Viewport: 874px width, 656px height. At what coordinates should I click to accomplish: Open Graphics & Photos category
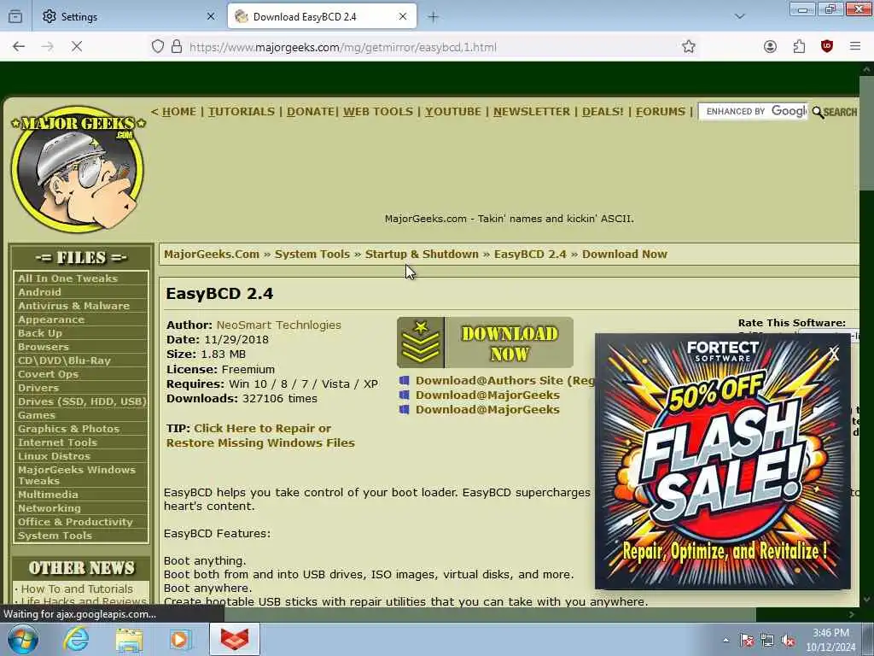[68, 429]
